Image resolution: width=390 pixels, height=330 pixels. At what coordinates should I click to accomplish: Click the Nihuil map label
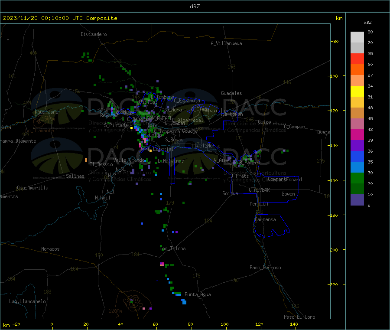point(102,198)
